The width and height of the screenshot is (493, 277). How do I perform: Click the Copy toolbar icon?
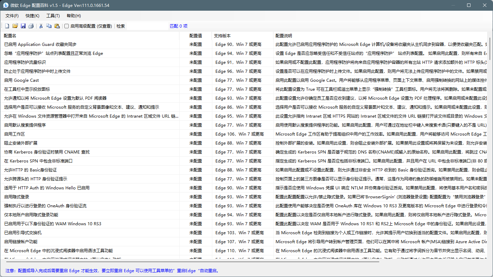pyautogui.click(x=49, y=26)
